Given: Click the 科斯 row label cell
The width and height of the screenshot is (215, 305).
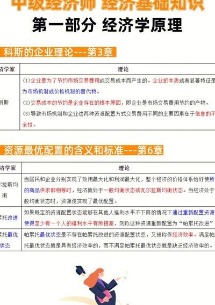Looking at the screenshot, I should [10, 103].
